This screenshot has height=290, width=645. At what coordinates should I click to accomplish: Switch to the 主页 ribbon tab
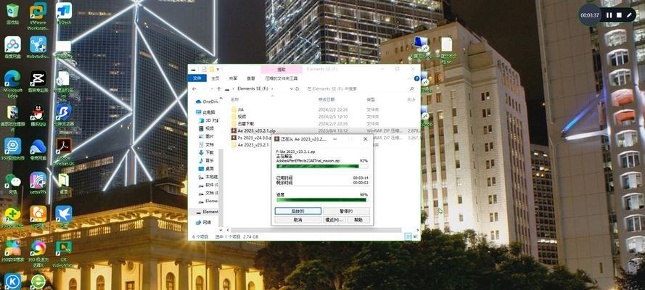215,78
